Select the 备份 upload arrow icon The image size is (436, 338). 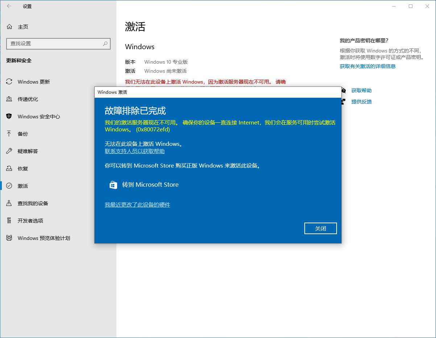point(9,134)
